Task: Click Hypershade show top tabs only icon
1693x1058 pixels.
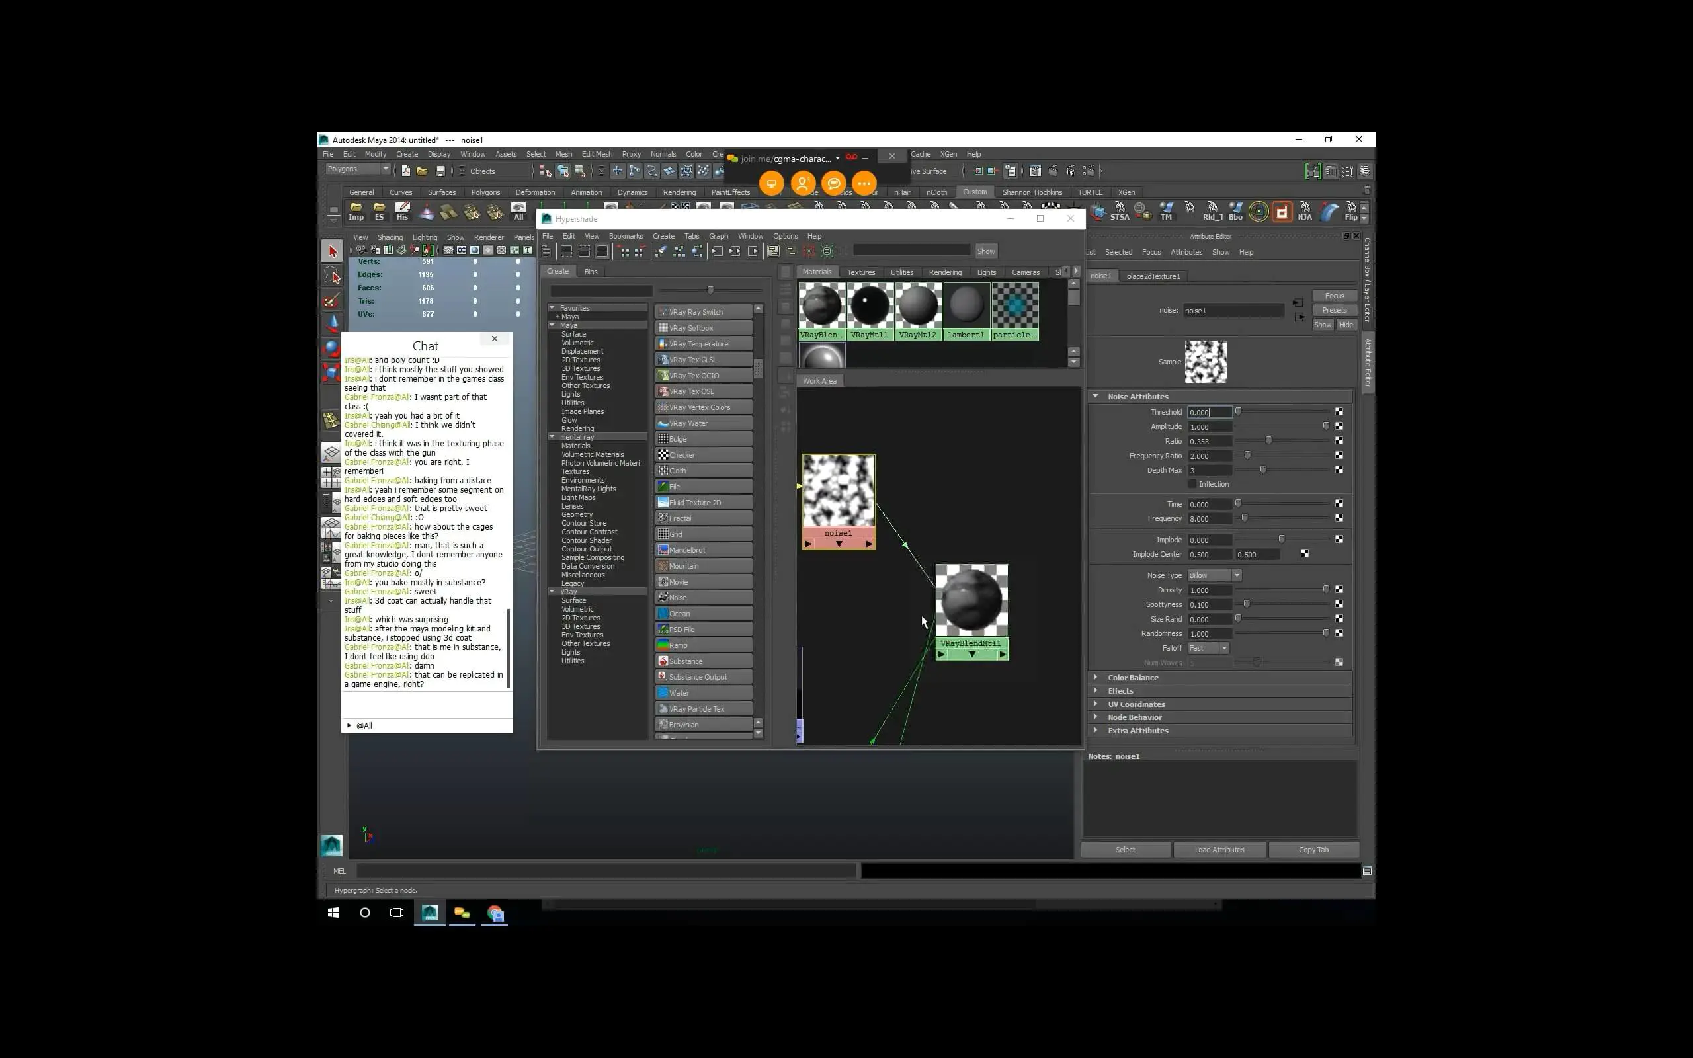Action: point(567,251)
